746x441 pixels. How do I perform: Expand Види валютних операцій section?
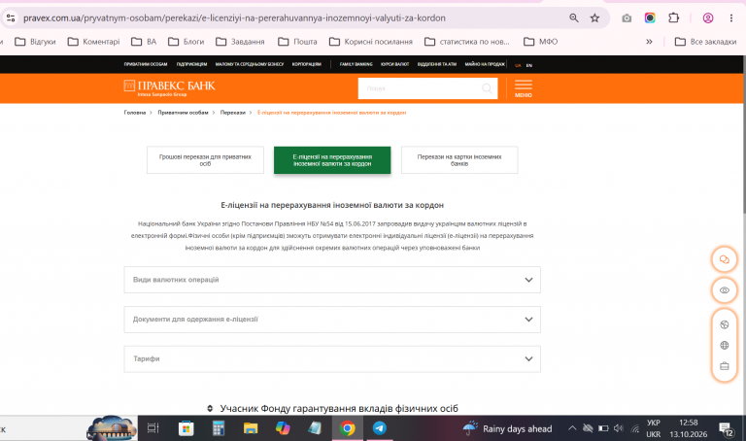[x=332, y=280]
